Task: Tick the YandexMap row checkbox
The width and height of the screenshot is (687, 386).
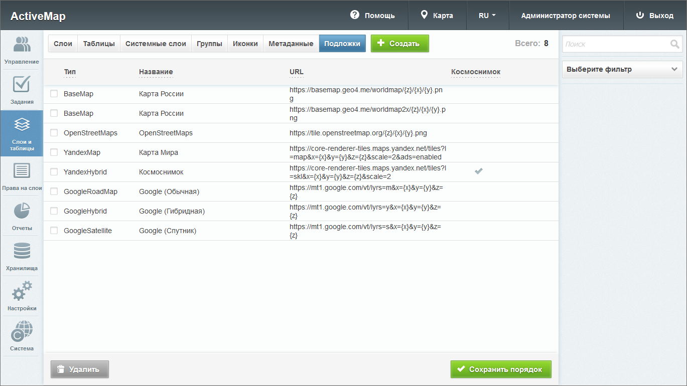Action: pos(54,152)
